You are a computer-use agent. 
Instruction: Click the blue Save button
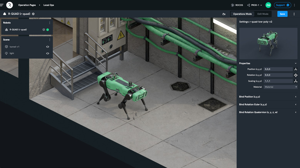pos(282,14)
